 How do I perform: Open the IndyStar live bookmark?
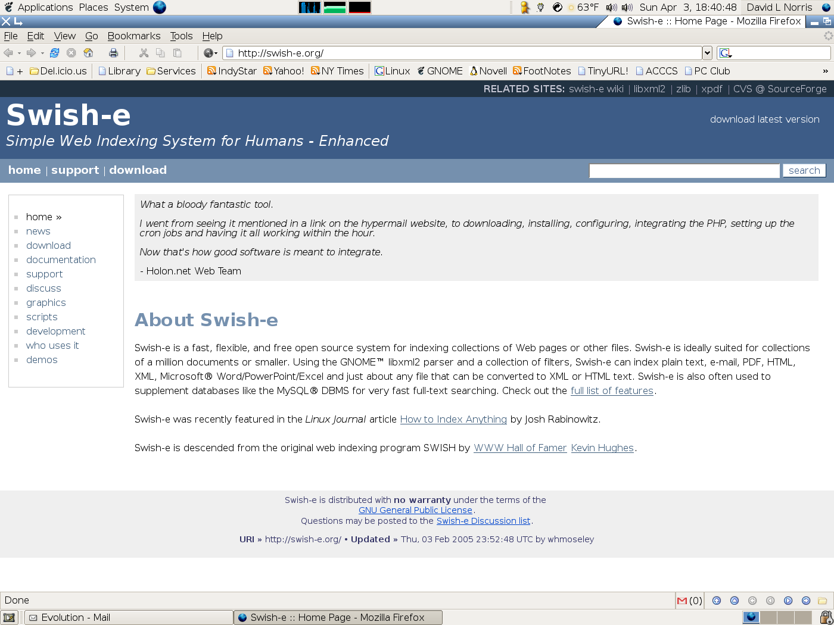pyautogui.click(x=232, y=71)
